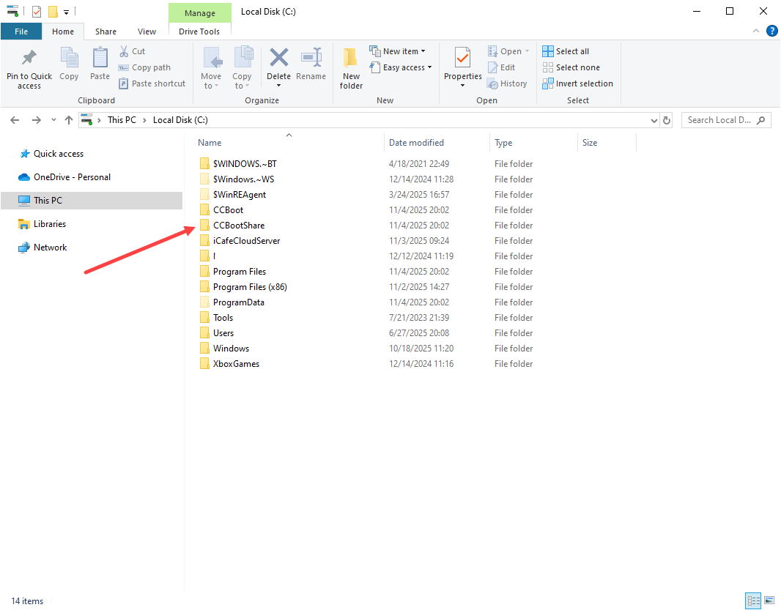Switch to large icons view in status bar
Image resolution: width=781 pixels, height=610 pixels.
coord(769,600)
